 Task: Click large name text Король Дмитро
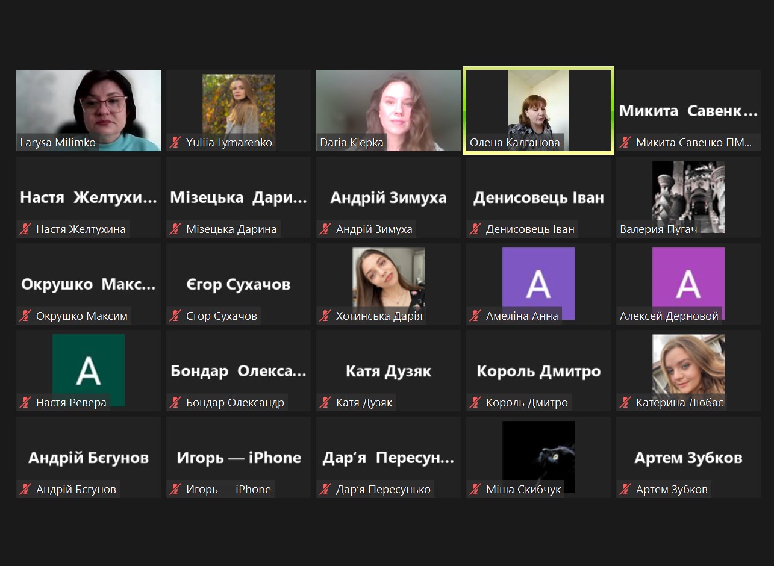pos(538,371)
